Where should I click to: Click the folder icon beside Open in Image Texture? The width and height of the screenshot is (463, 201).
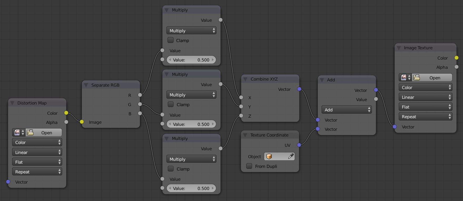click(417, 77)
